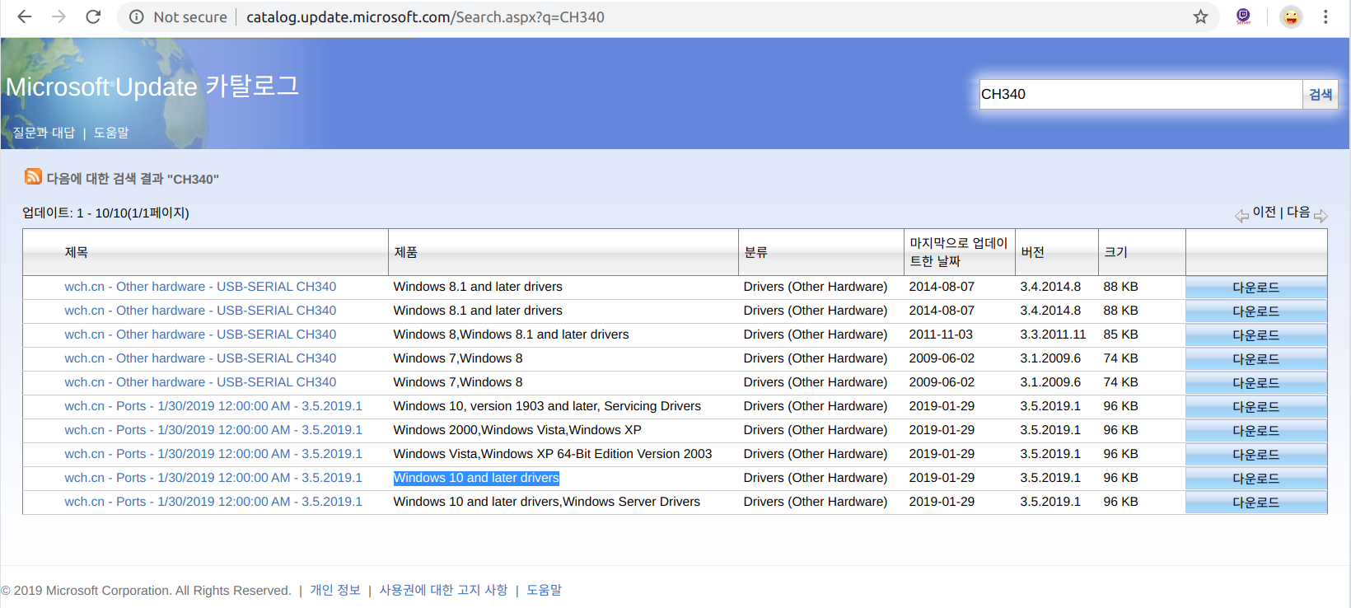Bookmark this page with the star icon
The height and width of the screenshot is (608, 1351).
[1200, 16]
